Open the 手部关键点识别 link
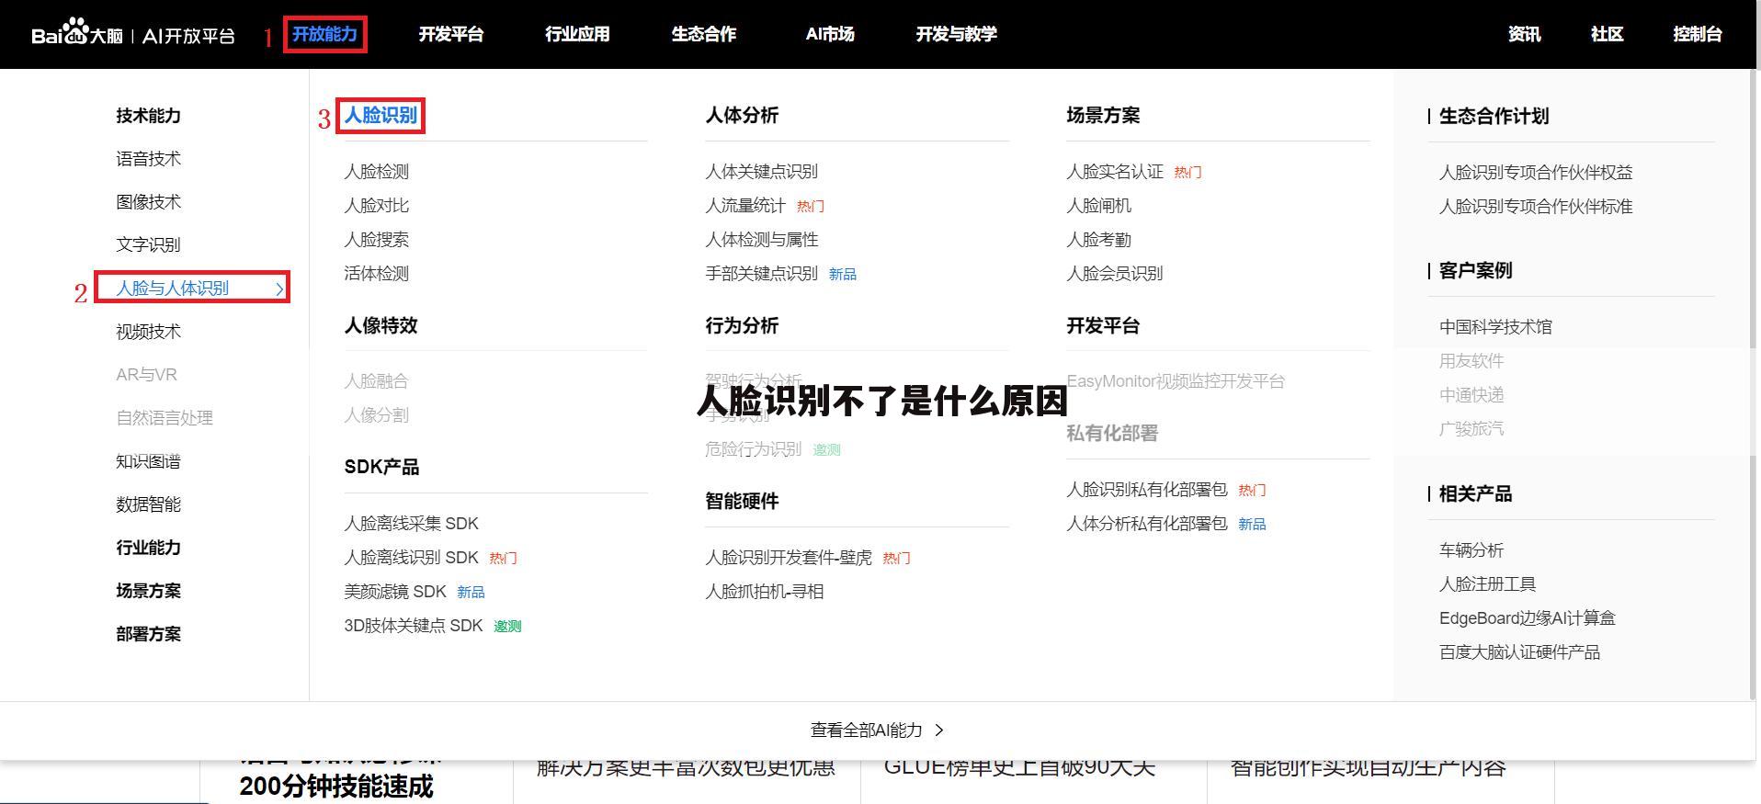The width and height of the screenshot is (1761, 804). (761, 274)
